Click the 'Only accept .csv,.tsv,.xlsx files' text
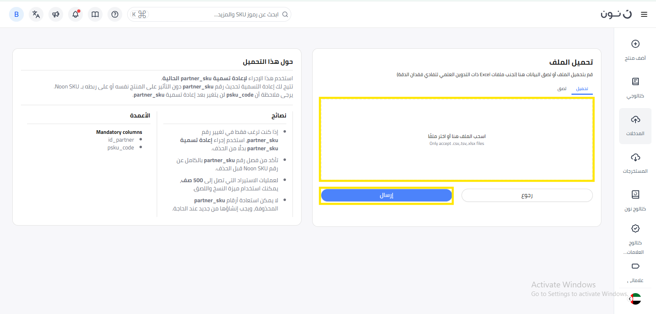Screen dimensions: 656x314 point(457,144)
